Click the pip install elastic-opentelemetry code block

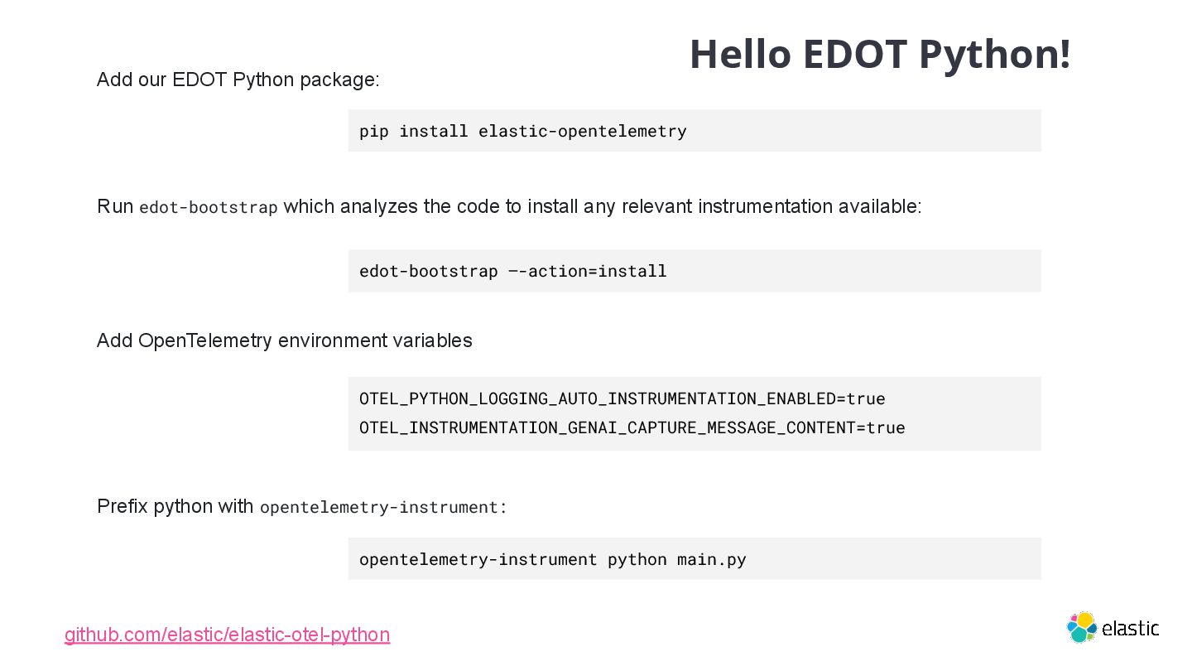click(694, 131)
